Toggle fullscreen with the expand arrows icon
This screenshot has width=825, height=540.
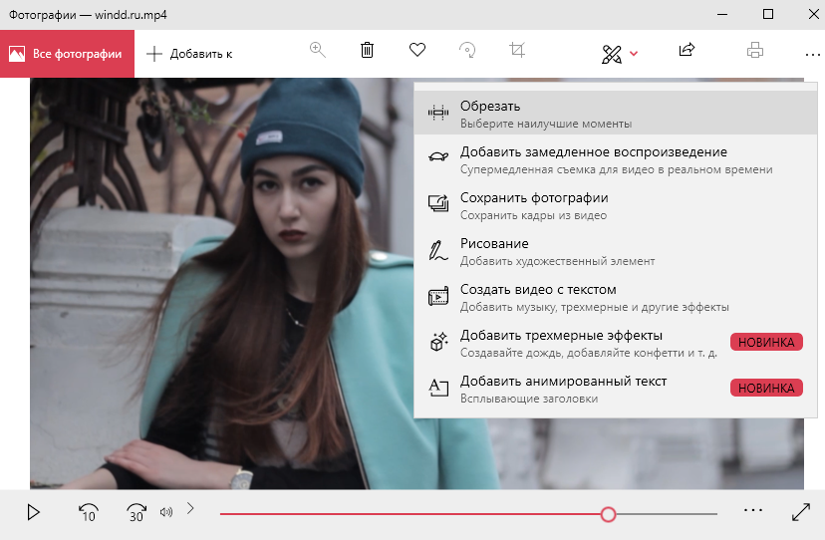point(801,512)
